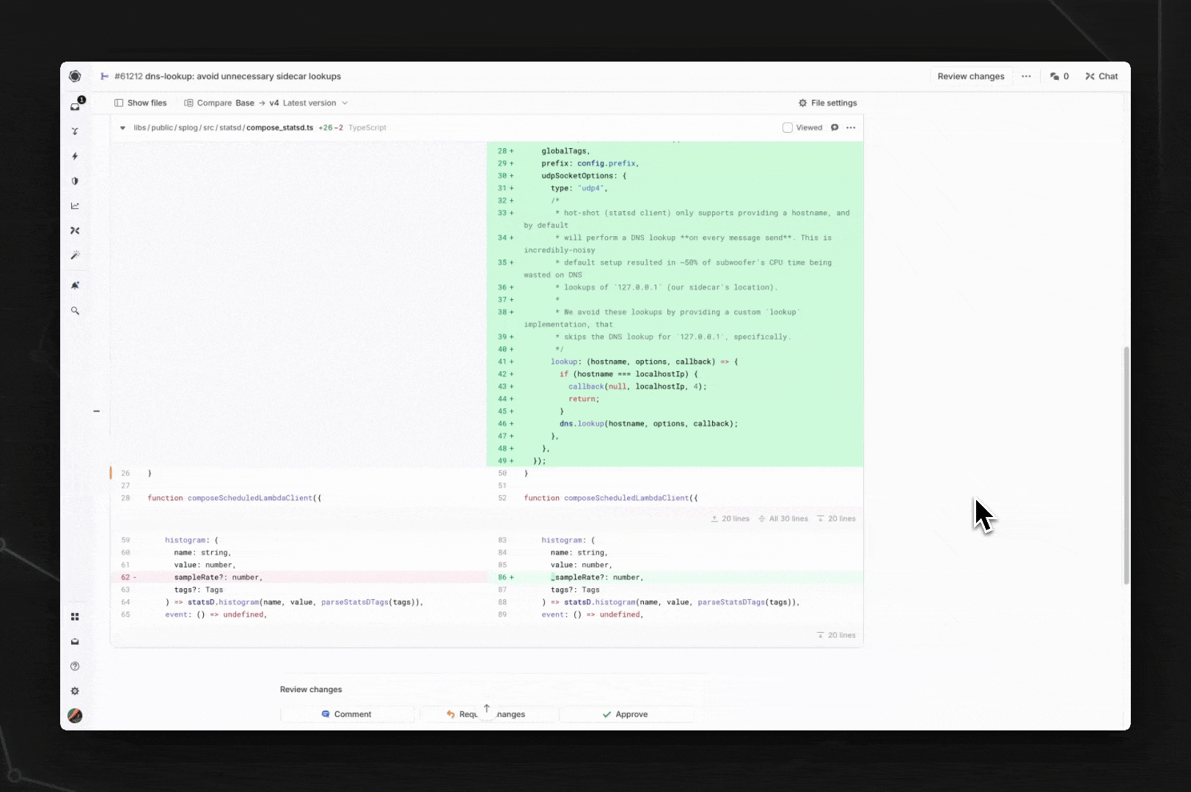Open the notifications bell icon
This screenshot has height=792, width=1191.
click(x=75, y=286)
